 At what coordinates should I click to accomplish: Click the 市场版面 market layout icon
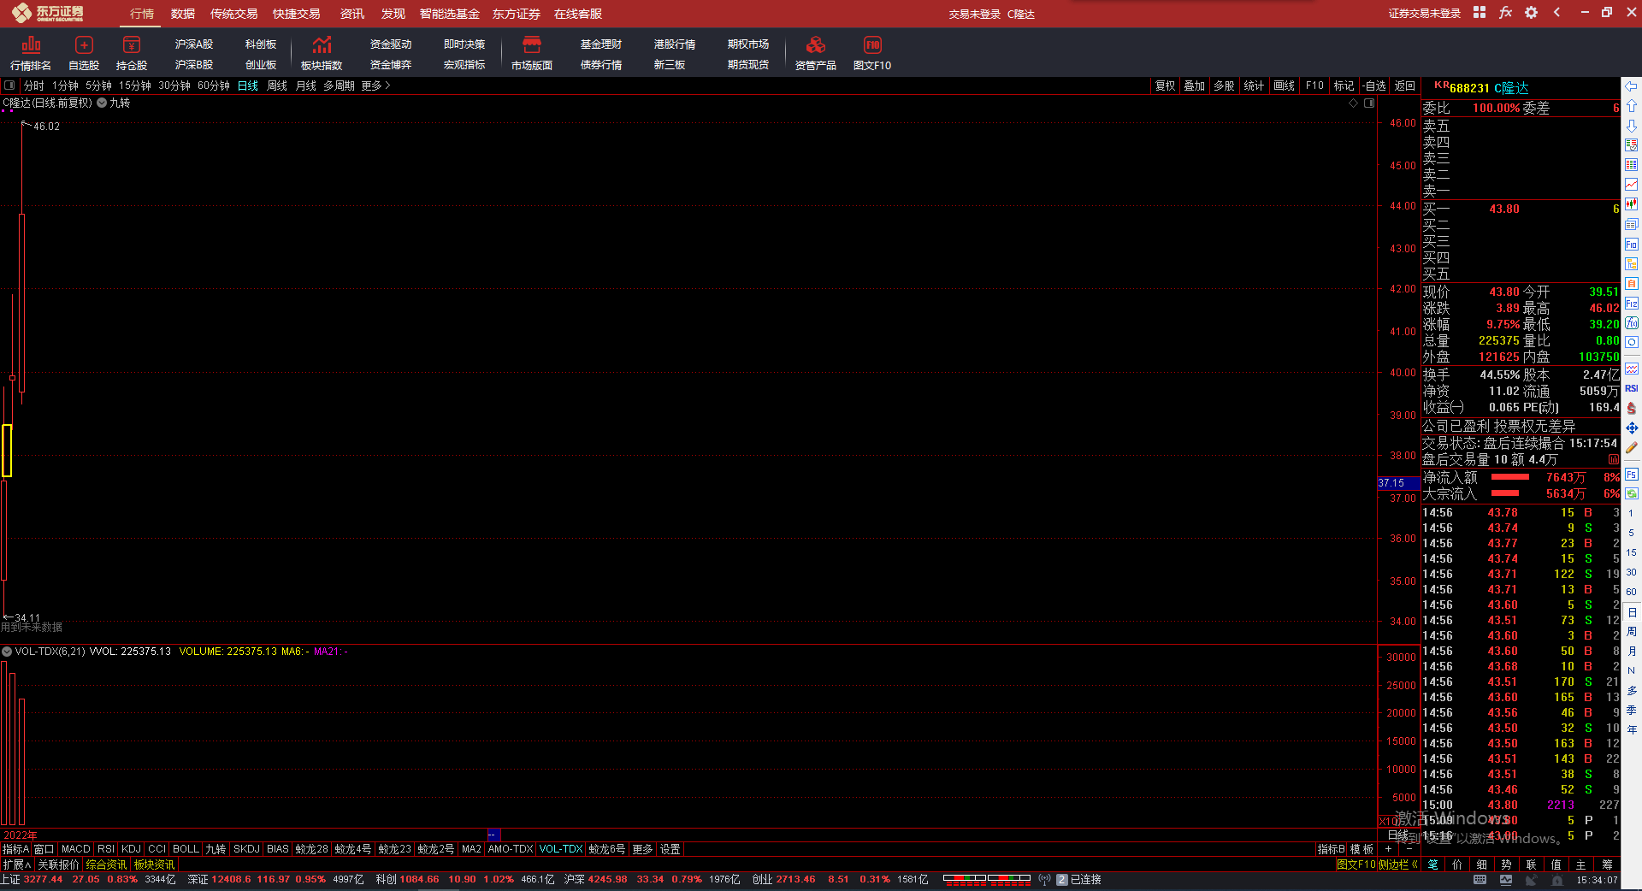(x=532, y=53)
